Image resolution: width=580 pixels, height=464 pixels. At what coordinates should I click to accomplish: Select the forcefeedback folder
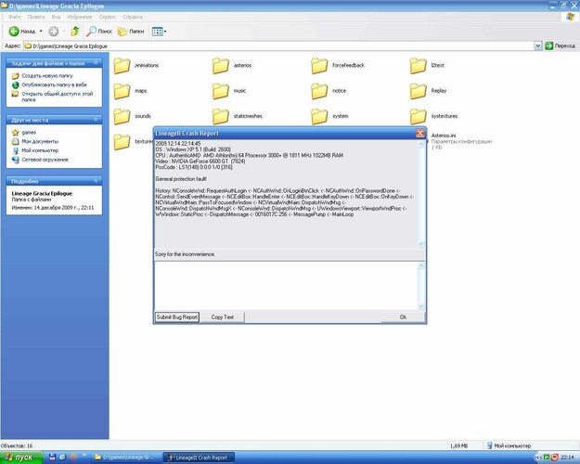pyautogui.click(x=338, y=66)
